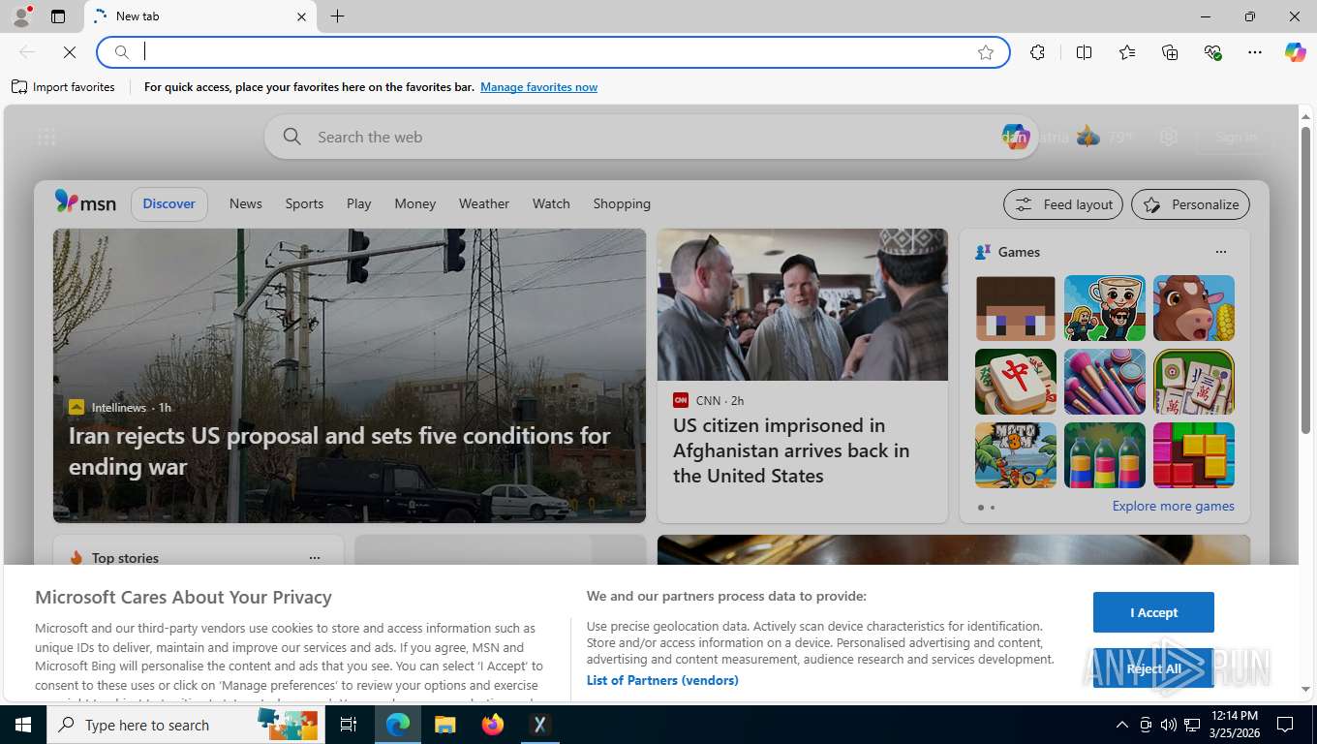The height and width of the screenshot is (744, 1317).
Task: Accept cookies with I Accept button
Action: (x=1153, y=612)
